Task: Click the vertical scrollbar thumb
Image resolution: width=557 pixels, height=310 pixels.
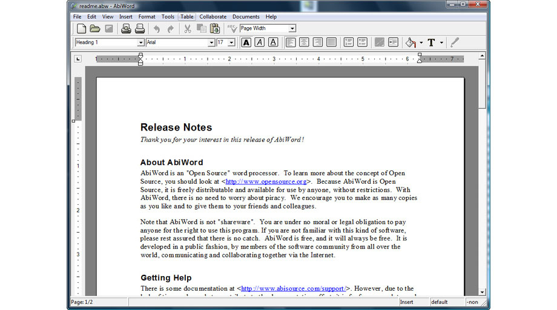Action: (482, 84)
